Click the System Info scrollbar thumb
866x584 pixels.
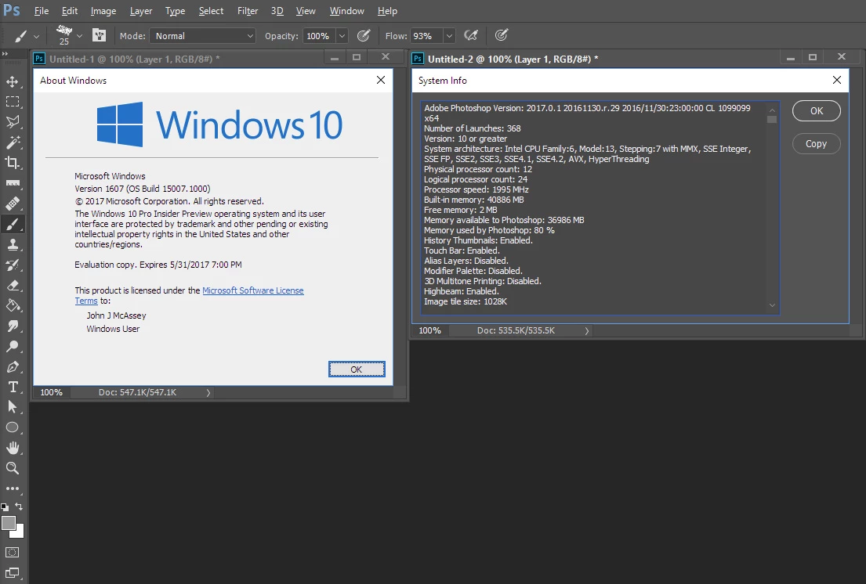772,119
